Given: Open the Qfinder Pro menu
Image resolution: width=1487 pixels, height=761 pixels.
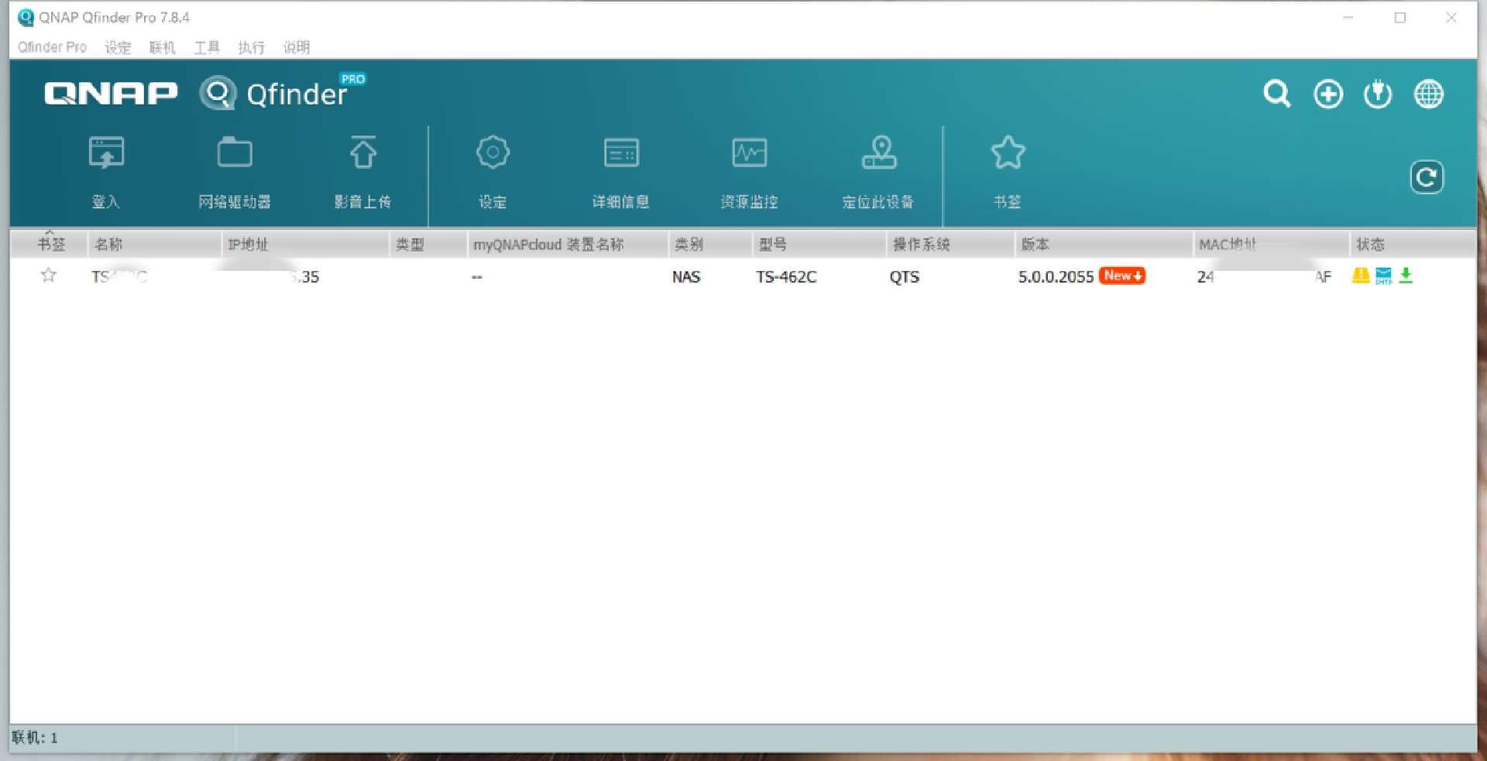Looking at the screenshot, I should (x=51, y=47).
